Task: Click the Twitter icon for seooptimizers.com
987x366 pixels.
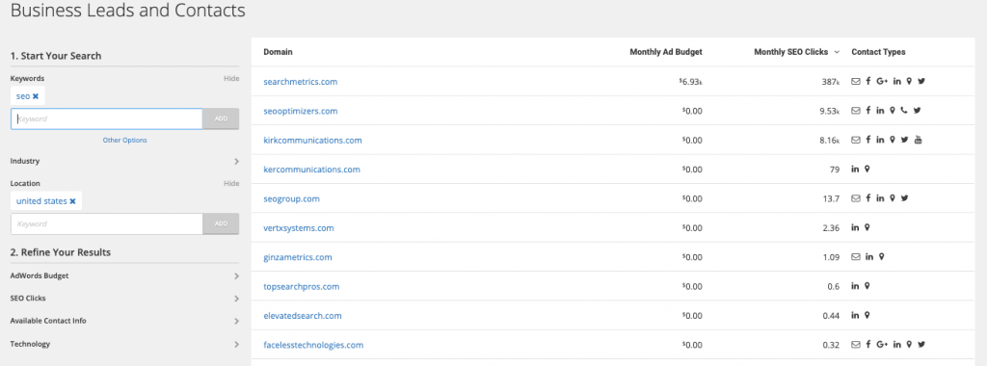Action: pos(918,111)
